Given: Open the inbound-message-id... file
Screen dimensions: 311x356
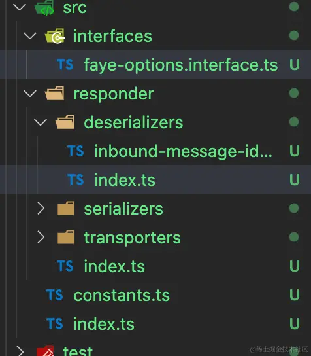Looking at the screenshot, I should click(x=155, y=151).
